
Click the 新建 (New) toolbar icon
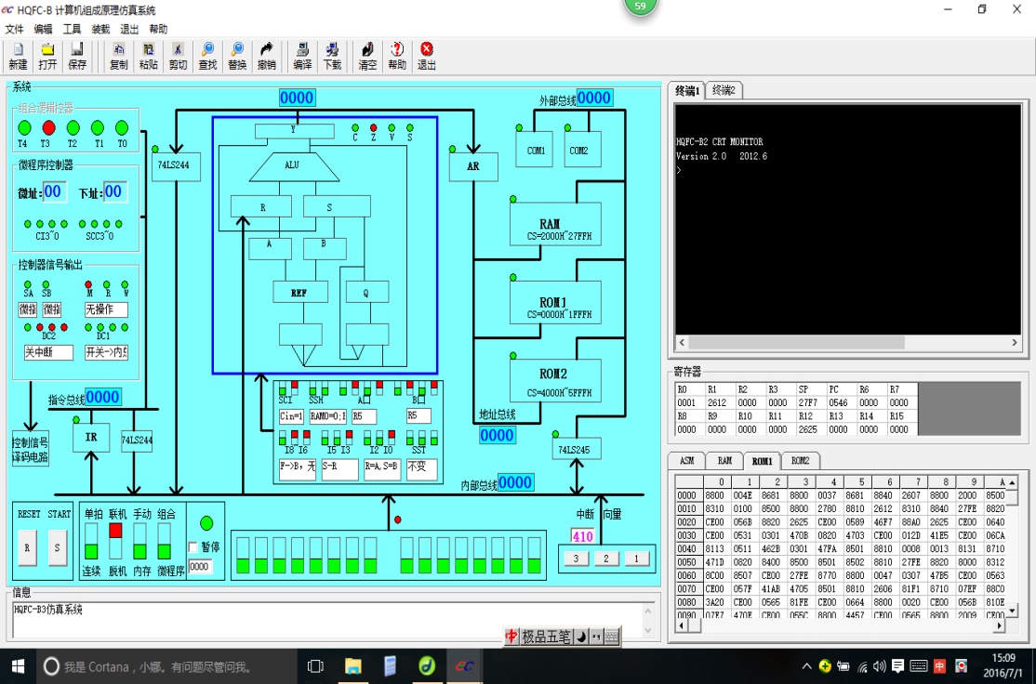tap(18, 56)
